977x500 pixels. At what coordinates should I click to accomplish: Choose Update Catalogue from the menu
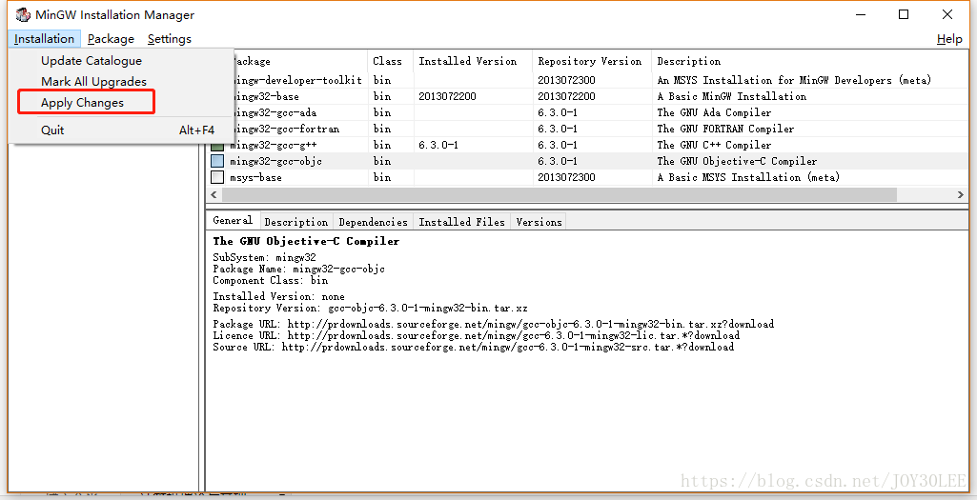(x=92, y=61)
